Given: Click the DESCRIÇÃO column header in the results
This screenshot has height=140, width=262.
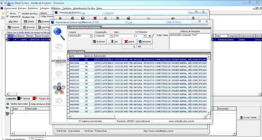Looking at the screenshot, I should coord(150,56).
